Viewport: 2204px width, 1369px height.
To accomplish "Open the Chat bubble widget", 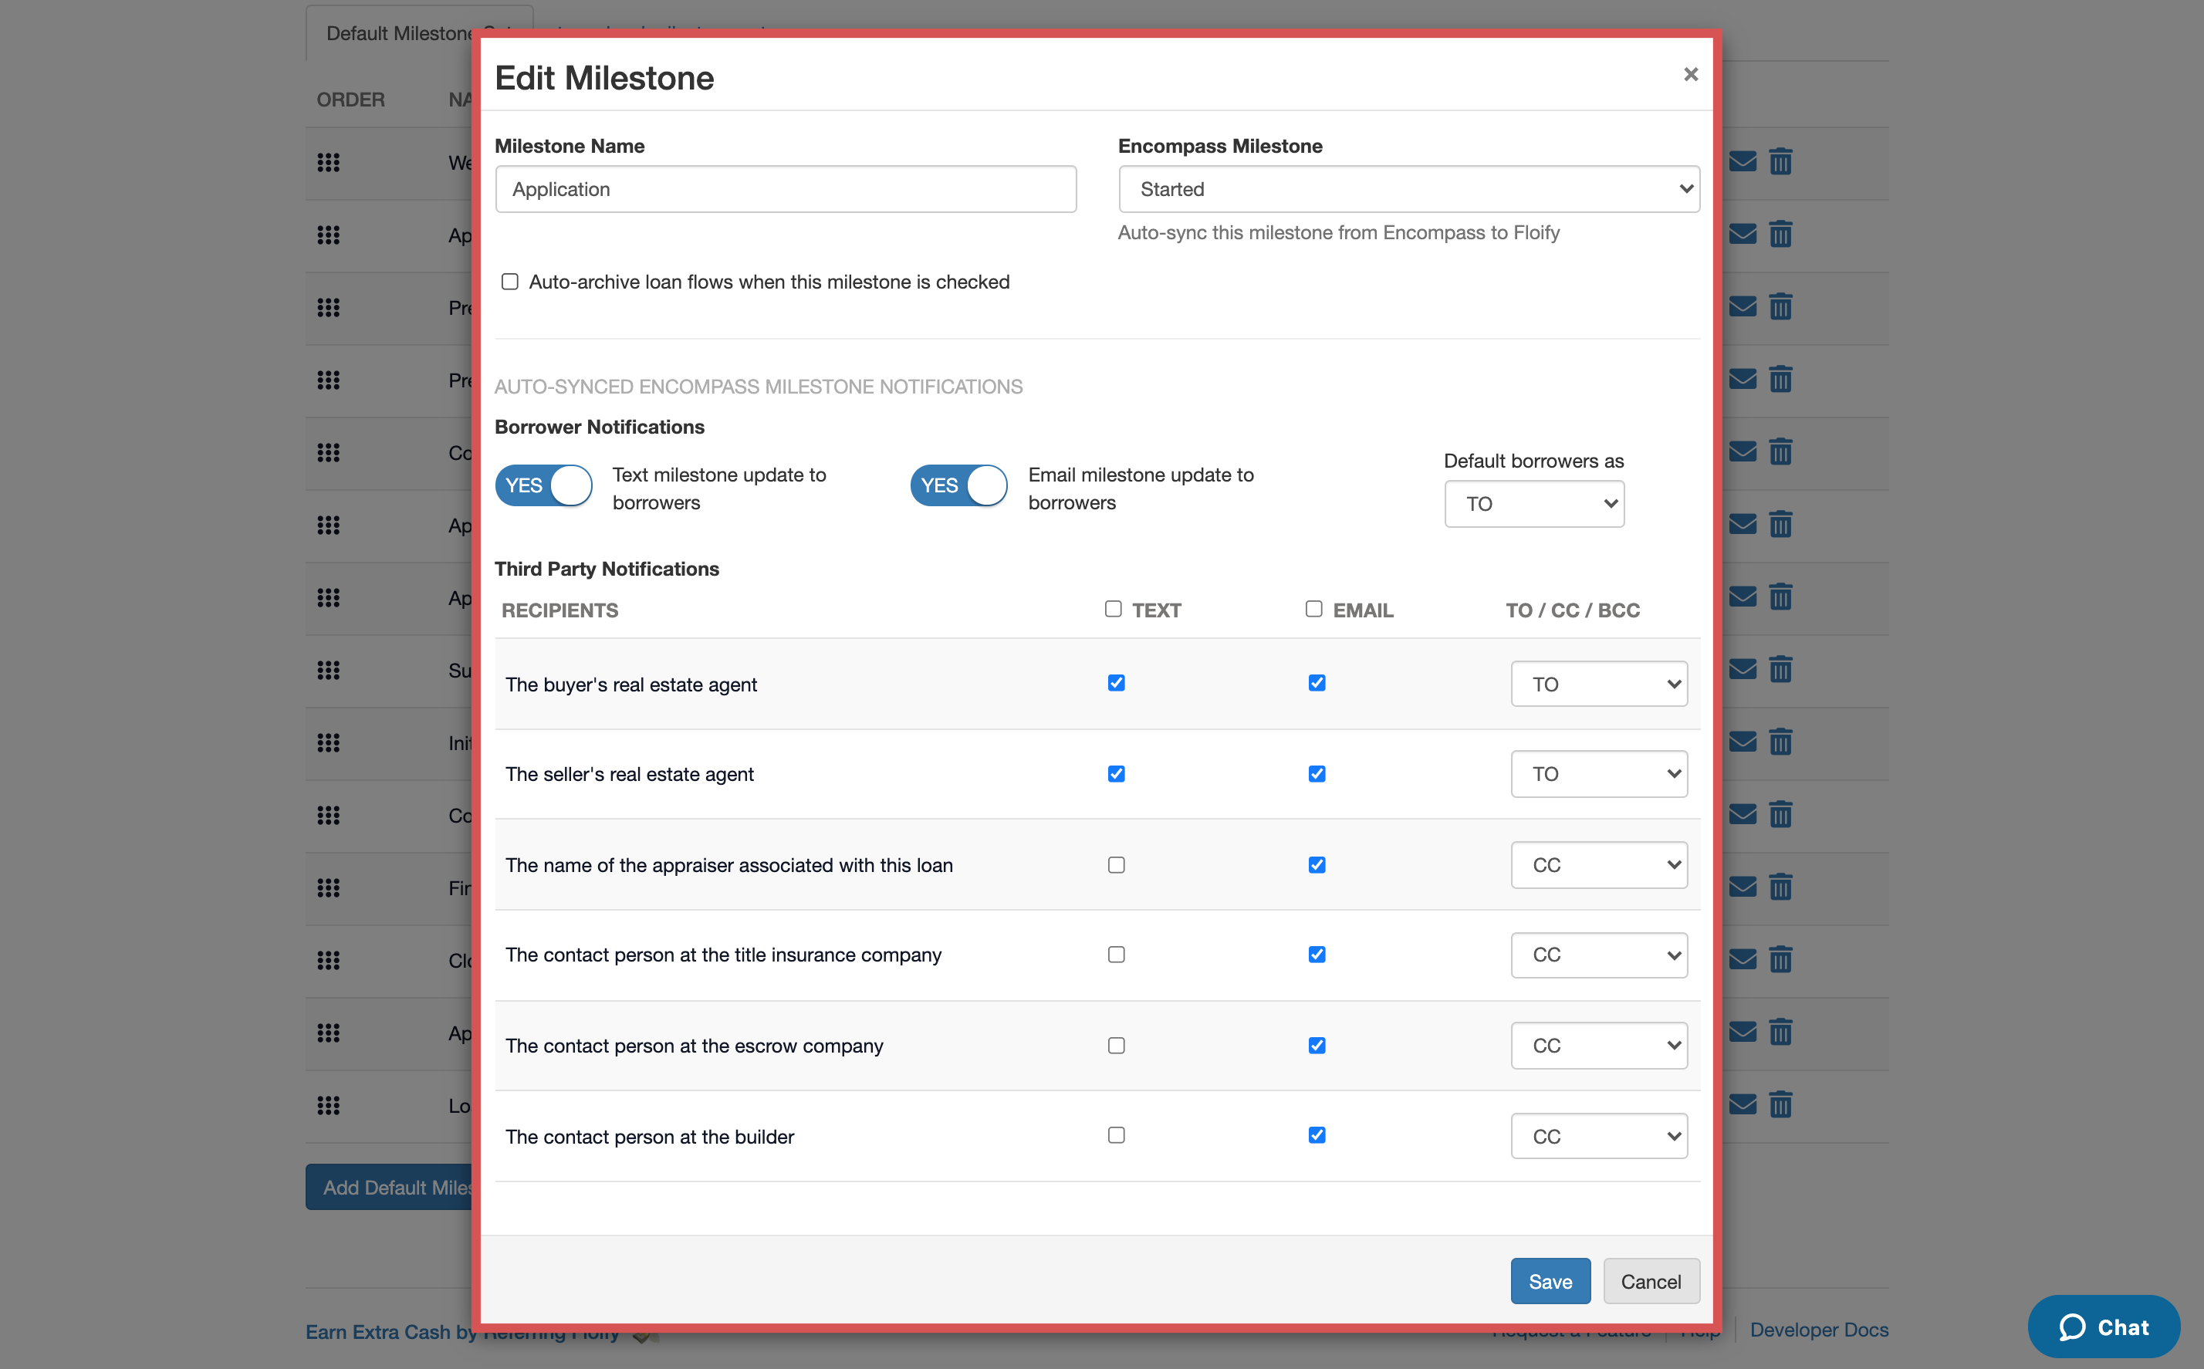I will pos(2103,1327).
